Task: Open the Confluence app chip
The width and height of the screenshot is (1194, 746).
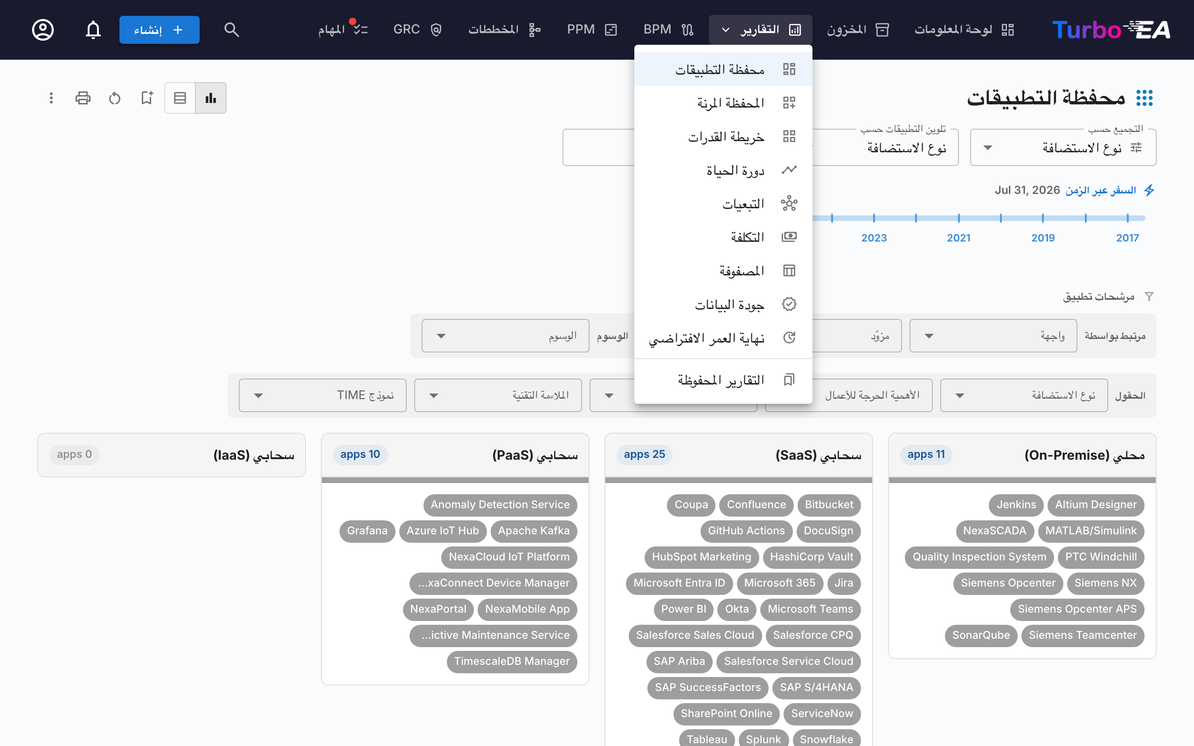Action: pos(757,505)
